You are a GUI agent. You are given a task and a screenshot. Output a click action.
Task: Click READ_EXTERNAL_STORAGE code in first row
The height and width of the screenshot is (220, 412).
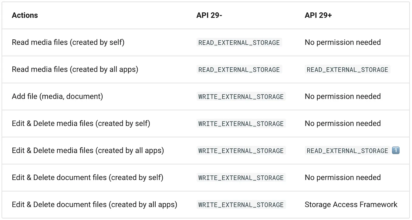coord(239,42)
